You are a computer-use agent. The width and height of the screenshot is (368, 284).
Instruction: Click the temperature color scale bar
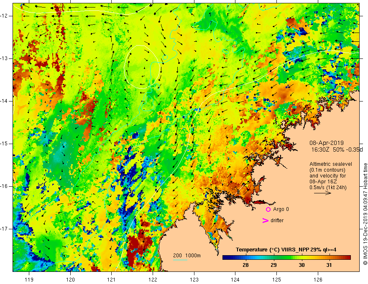click(x=286, y=258)
